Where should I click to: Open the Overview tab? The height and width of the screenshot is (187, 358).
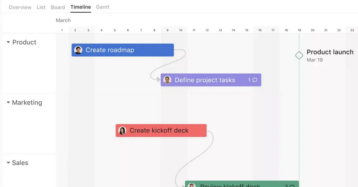tap(20, 7)
